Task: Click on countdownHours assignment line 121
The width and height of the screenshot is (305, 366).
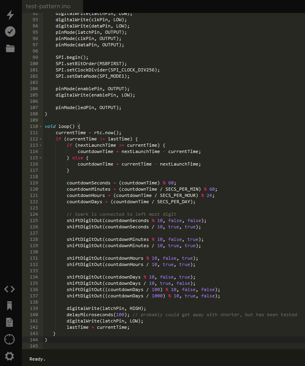Action: [140, 196]
